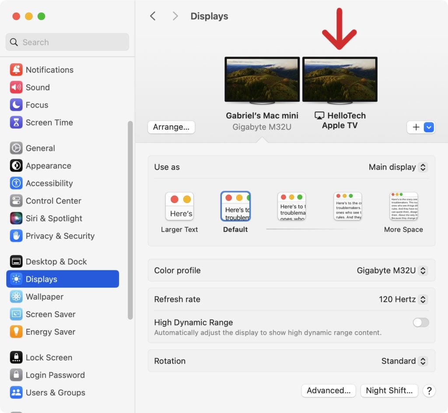Open Users & Groups settings
Image resolution: width=448 pixels, height=413 pixels.
click(x=63, y=392)
